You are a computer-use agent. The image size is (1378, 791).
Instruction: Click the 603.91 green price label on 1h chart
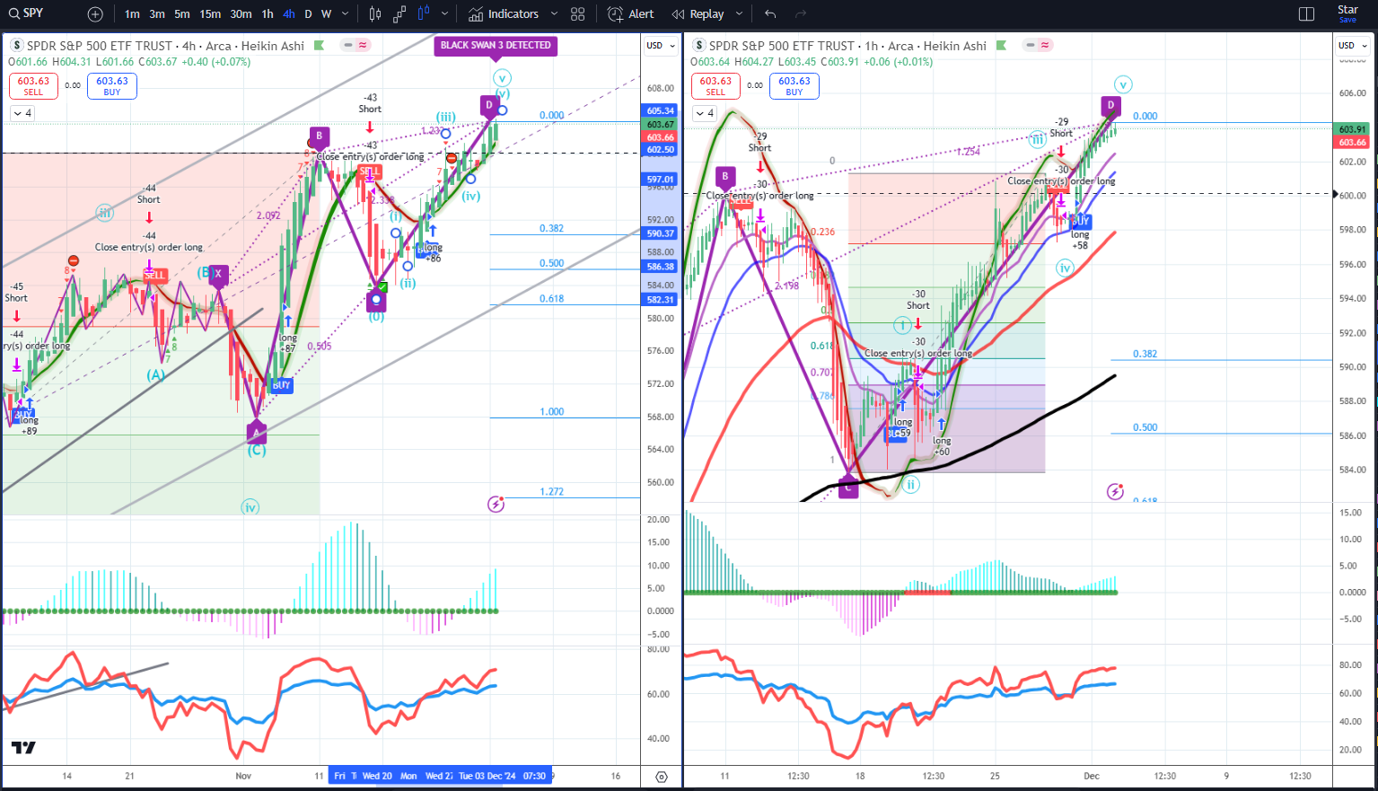1352,129
